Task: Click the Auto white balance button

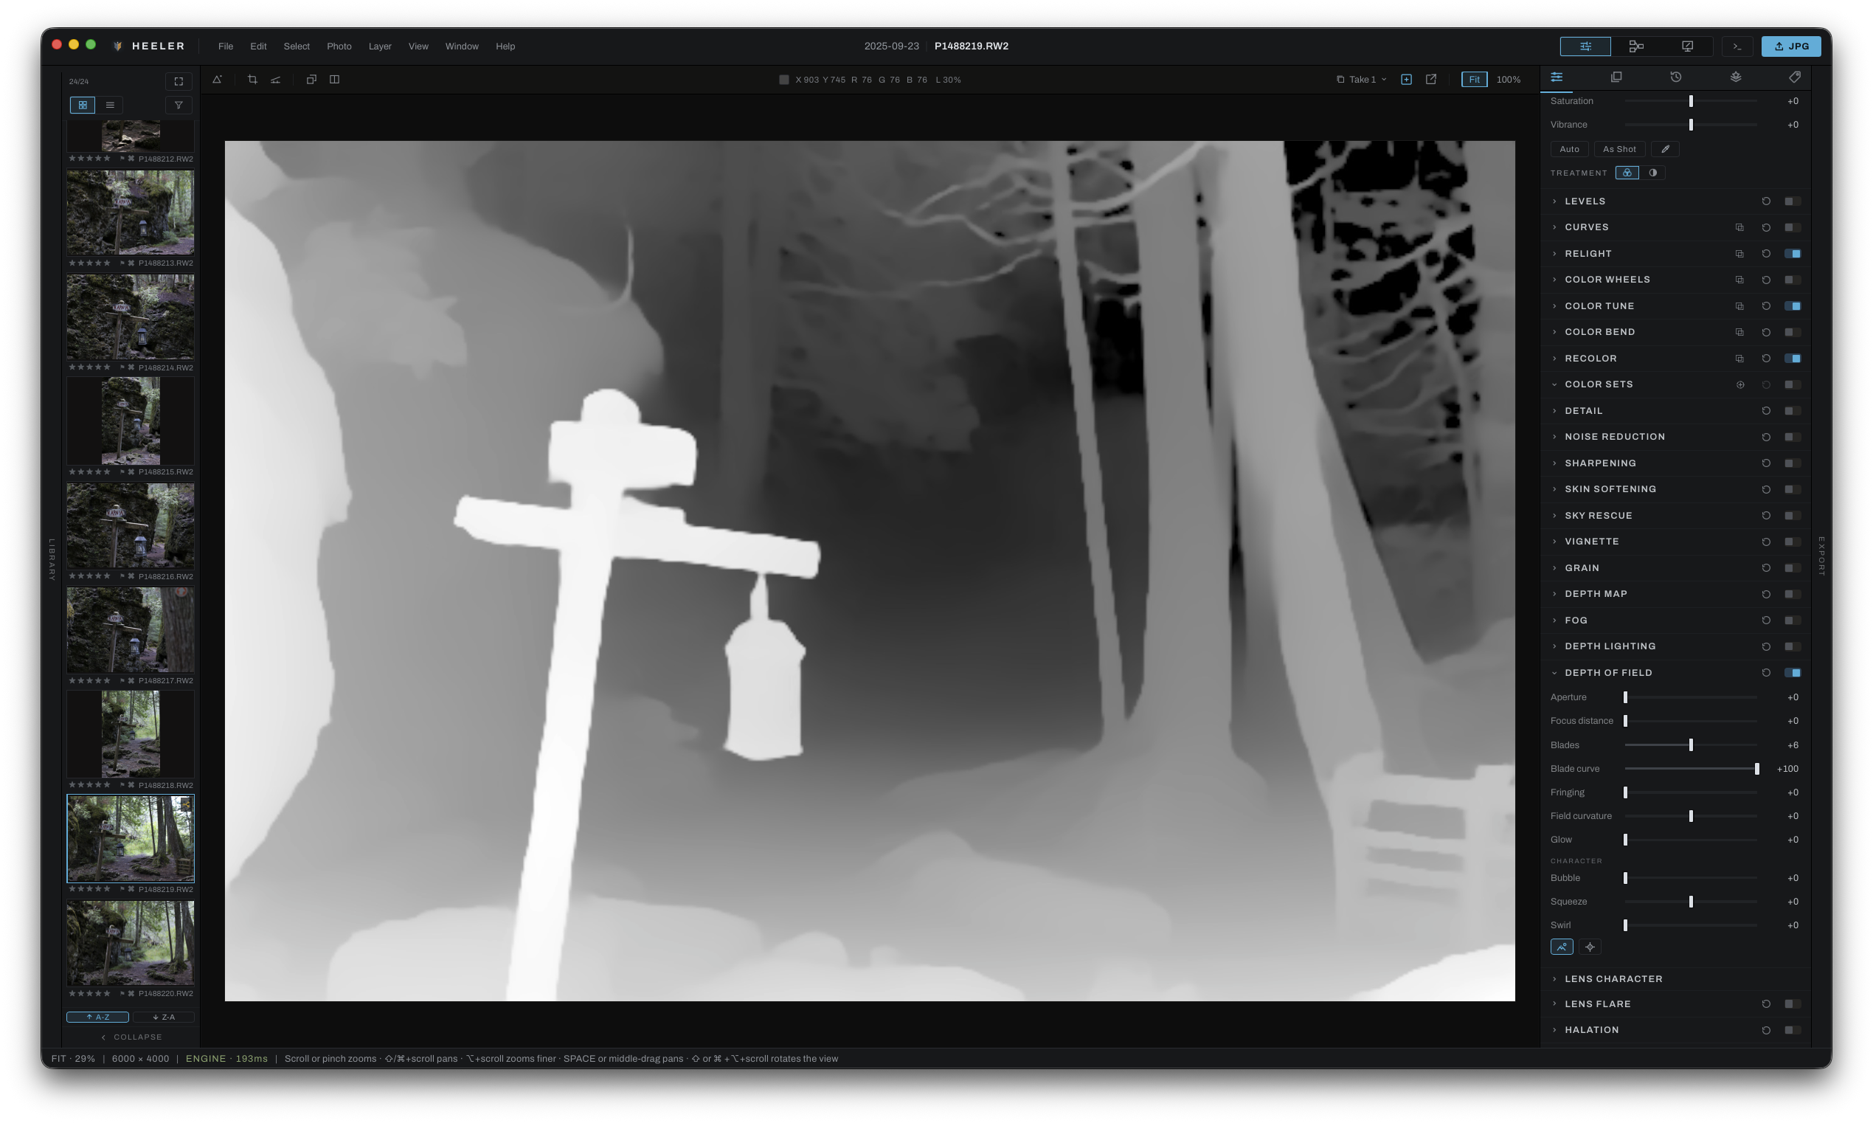Action: point(1569,149)
